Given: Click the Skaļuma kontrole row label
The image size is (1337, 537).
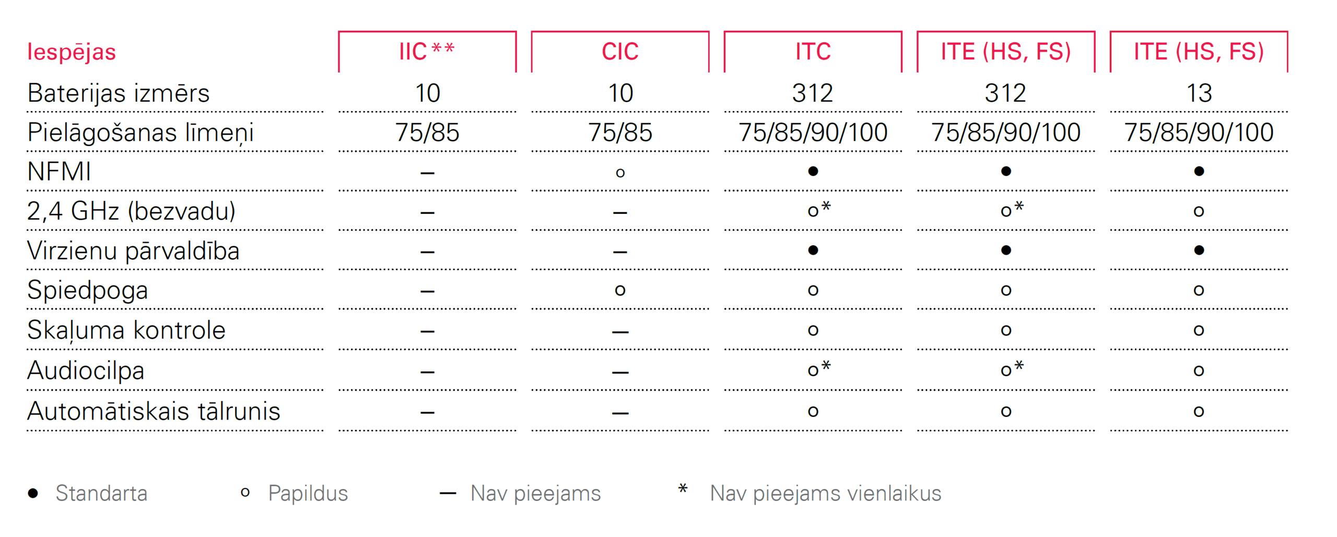Looking at the screenshot, I should pos(126,331).
